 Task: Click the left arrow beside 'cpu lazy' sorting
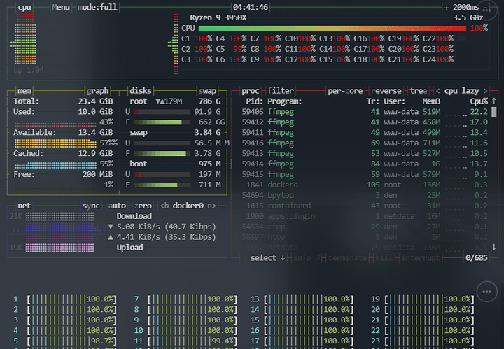(x=437, y=91)
